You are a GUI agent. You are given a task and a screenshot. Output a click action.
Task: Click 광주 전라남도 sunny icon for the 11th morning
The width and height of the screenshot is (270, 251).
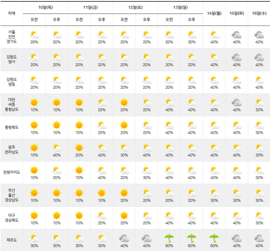[x=79, y=148]
